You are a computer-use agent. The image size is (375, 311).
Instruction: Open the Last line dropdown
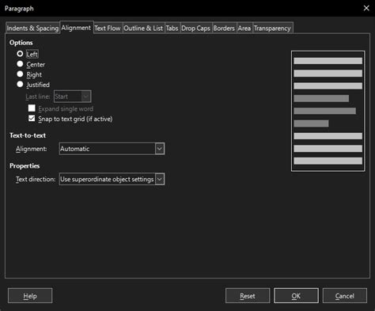73,97
